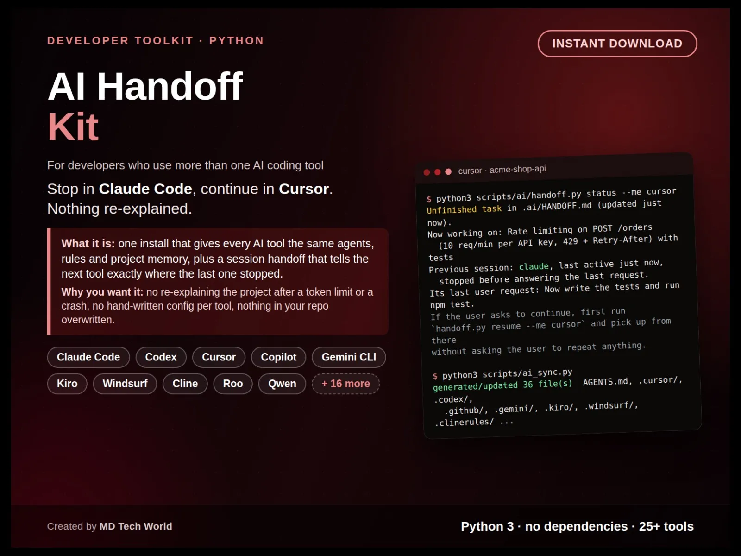Image resolution: width=741 pixels, height=556 pixels.
Task: Select the Roo tool pill
Action: pyautogui.click(x=232, y=384)
